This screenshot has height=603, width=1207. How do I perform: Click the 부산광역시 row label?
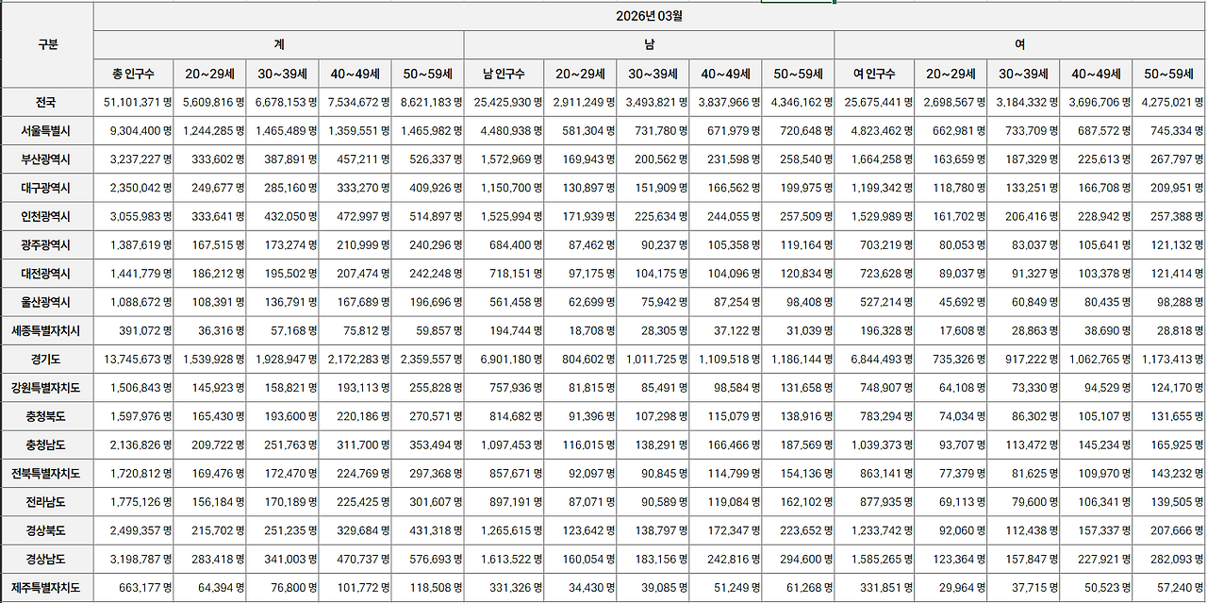47,159
